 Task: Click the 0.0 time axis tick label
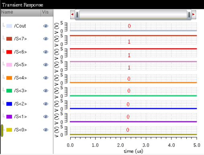pos(70,145)
